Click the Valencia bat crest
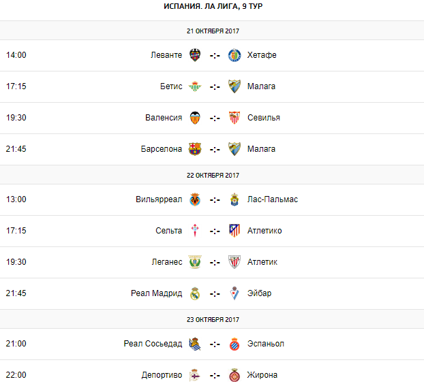This screenshot has width=424, height=388. point(195,118)
